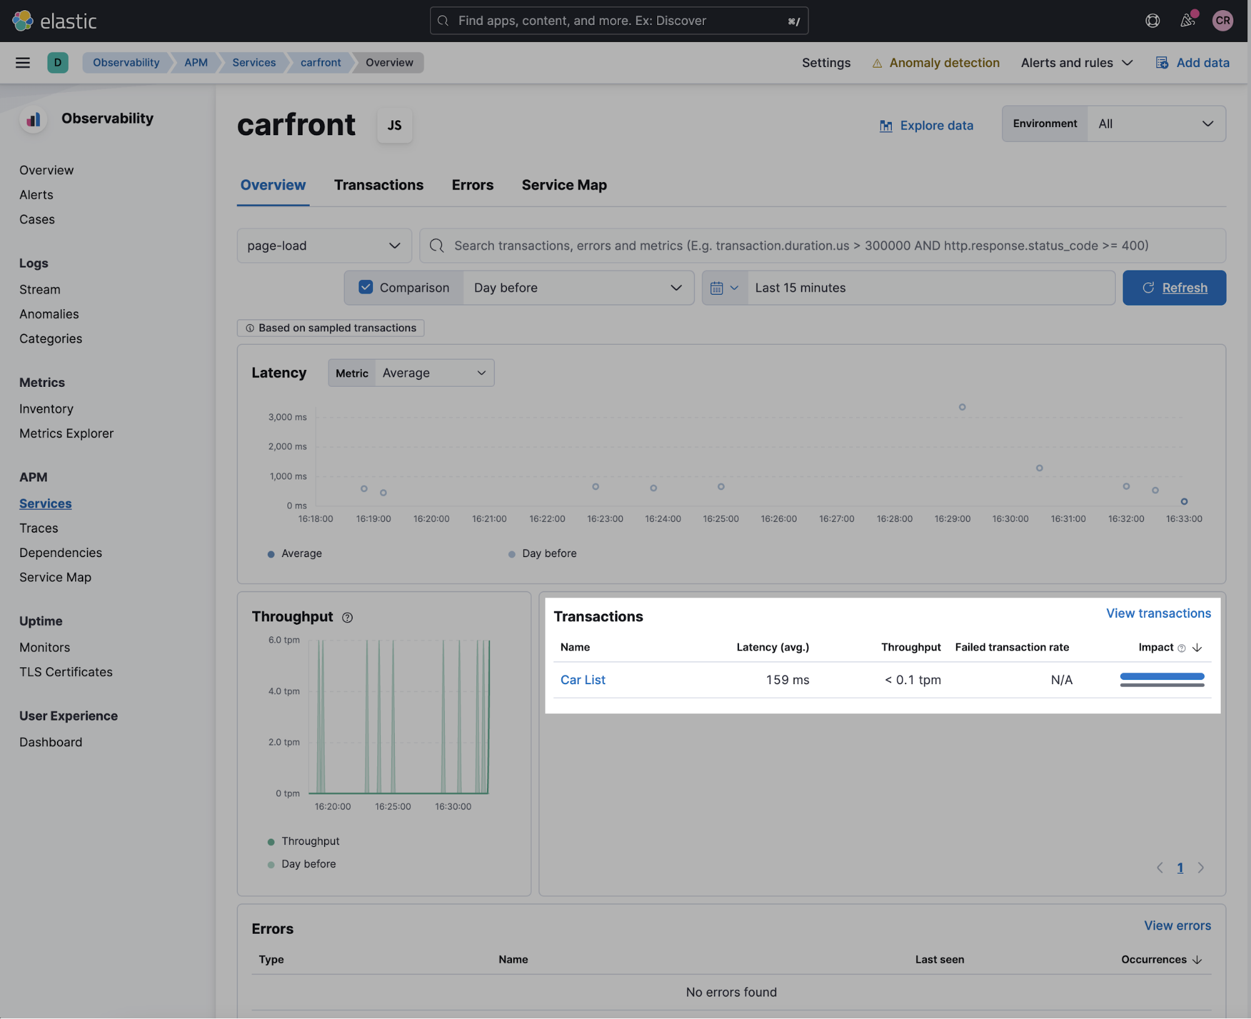Image resolution: width=1251 pixels, height=1019 pixels.
Task: Open the Car List transaction details
Action: tap(582, 679)
